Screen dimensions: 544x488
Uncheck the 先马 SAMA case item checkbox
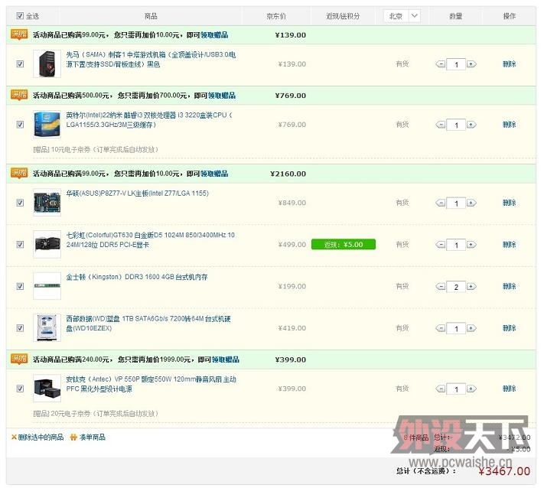[20, 63]
